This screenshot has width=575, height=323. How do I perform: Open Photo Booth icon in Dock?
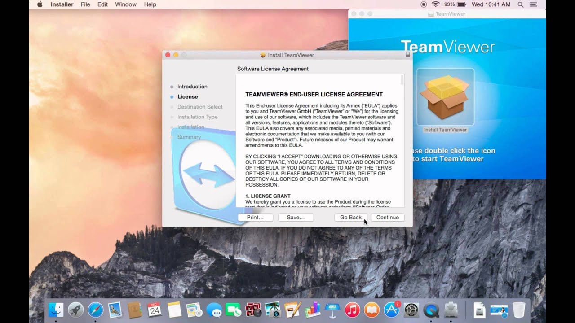click(x=253, y=310)
